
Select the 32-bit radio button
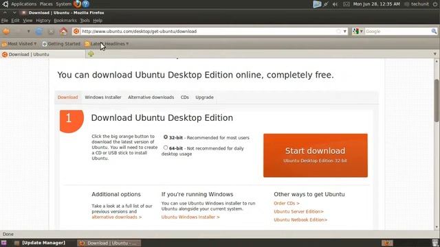(166, 137)
